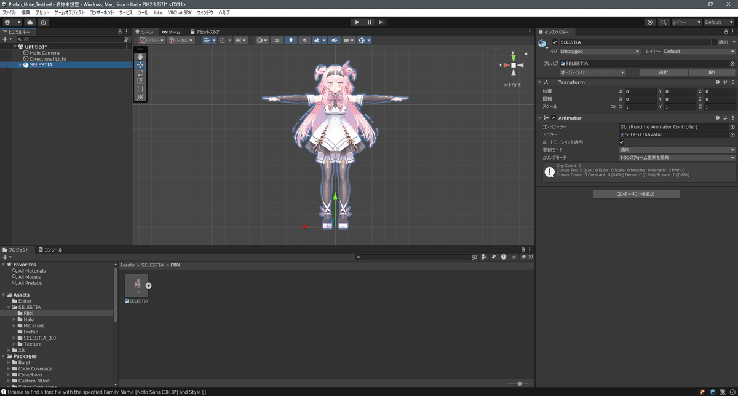The height and width of the screenshot is (396, 738).
Task: Click the コンポーネントを追加 button
Action: [x=636, y=193]
